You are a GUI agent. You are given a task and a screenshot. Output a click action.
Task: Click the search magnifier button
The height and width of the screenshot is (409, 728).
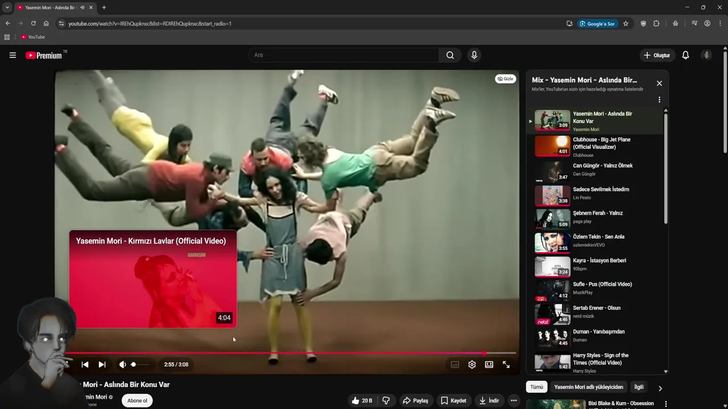450,55
